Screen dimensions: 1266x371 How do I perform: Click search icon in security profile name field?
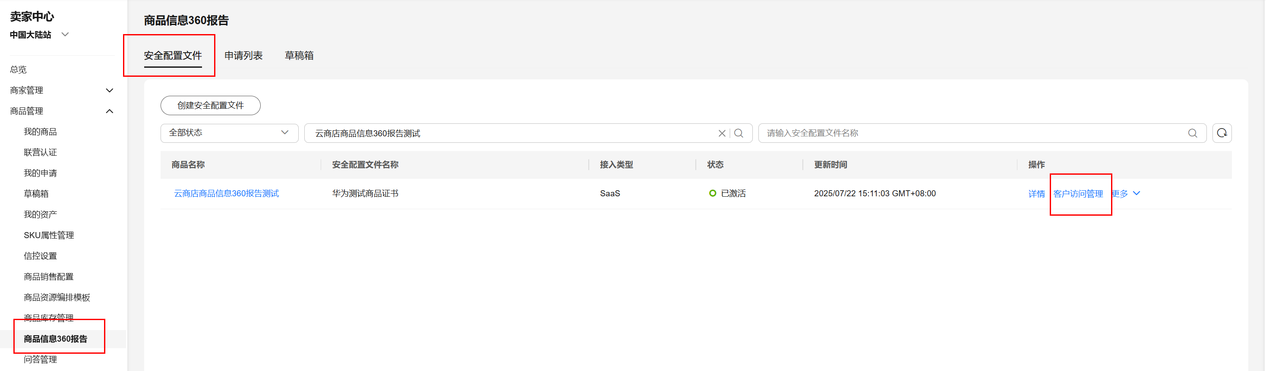[1192, 133]
